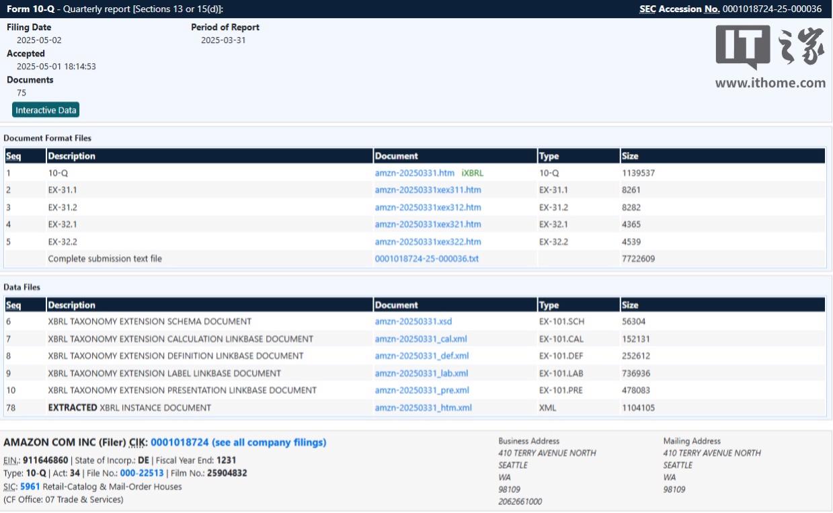Select the Business Address heading
Image resolution: width=833 pixels, height=513 pixels.
coord(529,441)
